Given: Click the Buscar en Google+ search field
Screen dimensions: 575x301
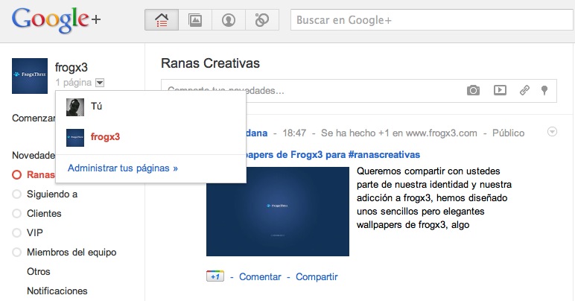Looking at the screenshot, I should 428,21.
